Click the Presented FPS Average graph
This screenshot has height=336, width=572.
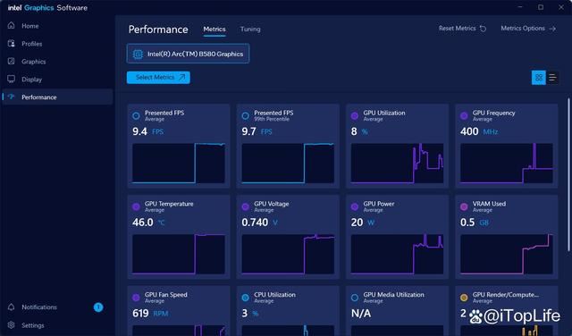pyautogui.click(x=179, y=163)
